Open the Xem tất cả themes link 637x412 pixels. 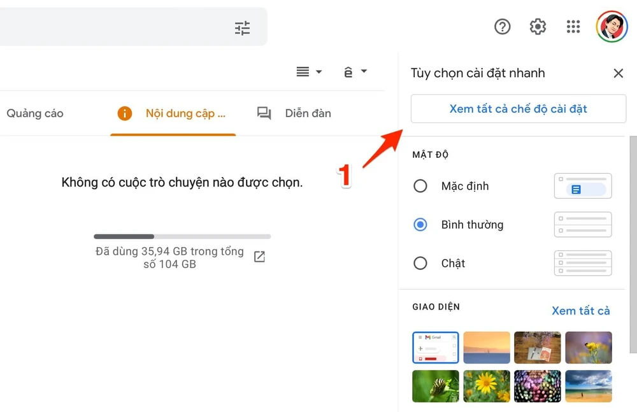point(581,311)
